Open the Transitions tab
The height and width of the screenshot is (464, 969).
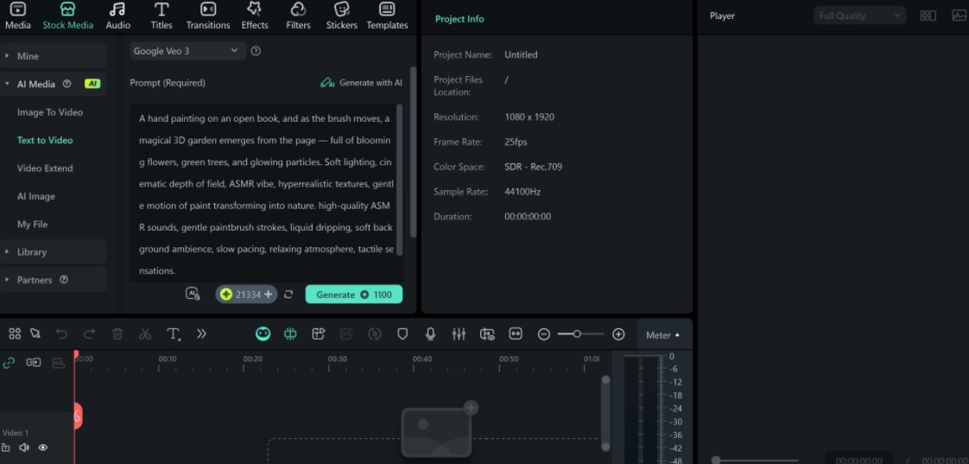pos(208,16)
